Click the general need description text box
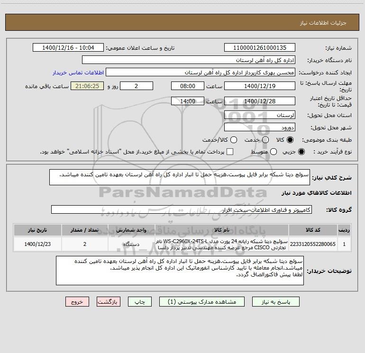The image size is (365, 353). [180, 177]
